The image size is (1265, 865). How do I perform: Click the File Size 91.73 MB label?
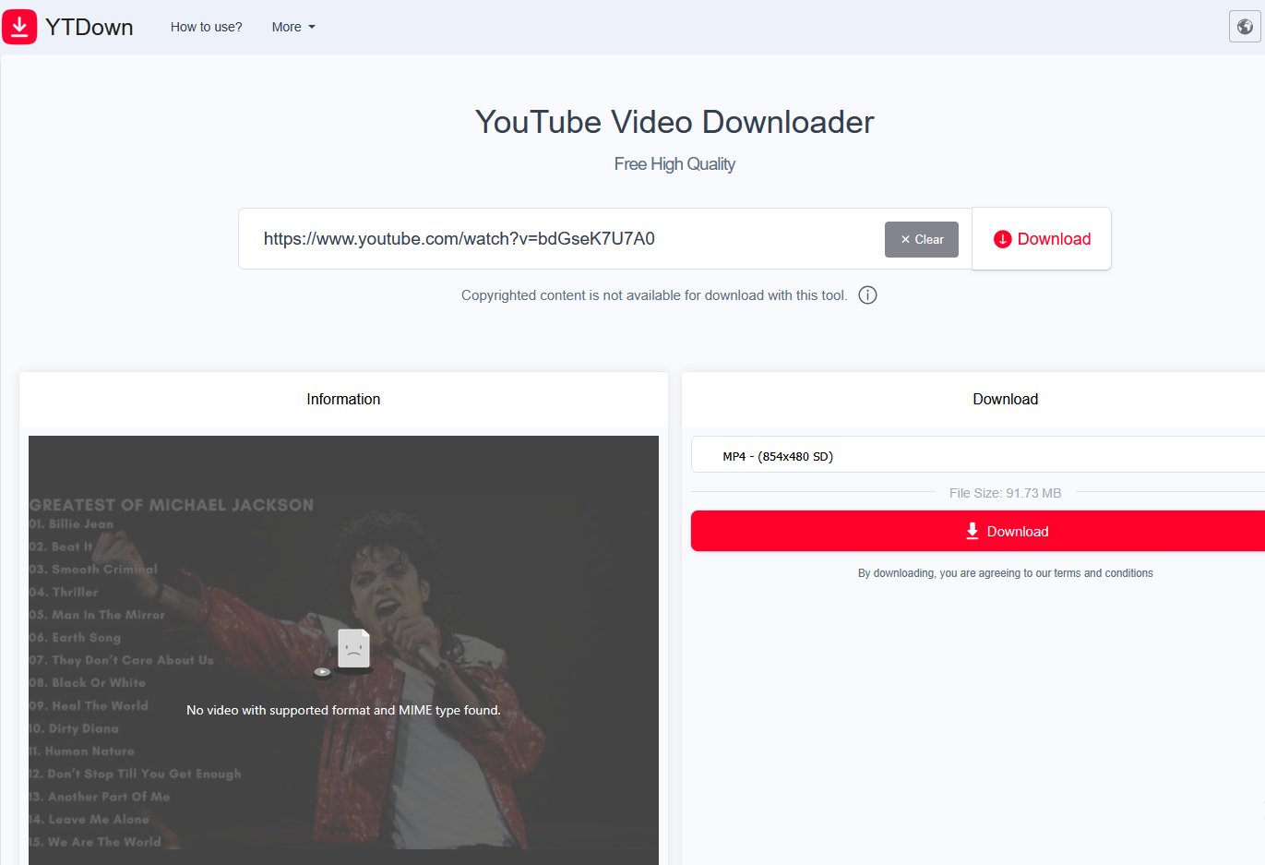click(x=1005, y=493)
